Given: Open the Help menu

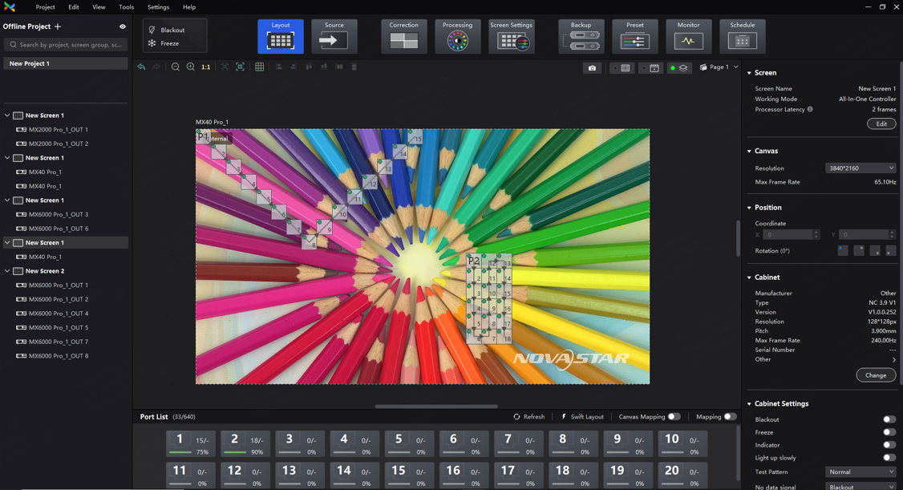Looking at the screenshot, I should point(189,7).
